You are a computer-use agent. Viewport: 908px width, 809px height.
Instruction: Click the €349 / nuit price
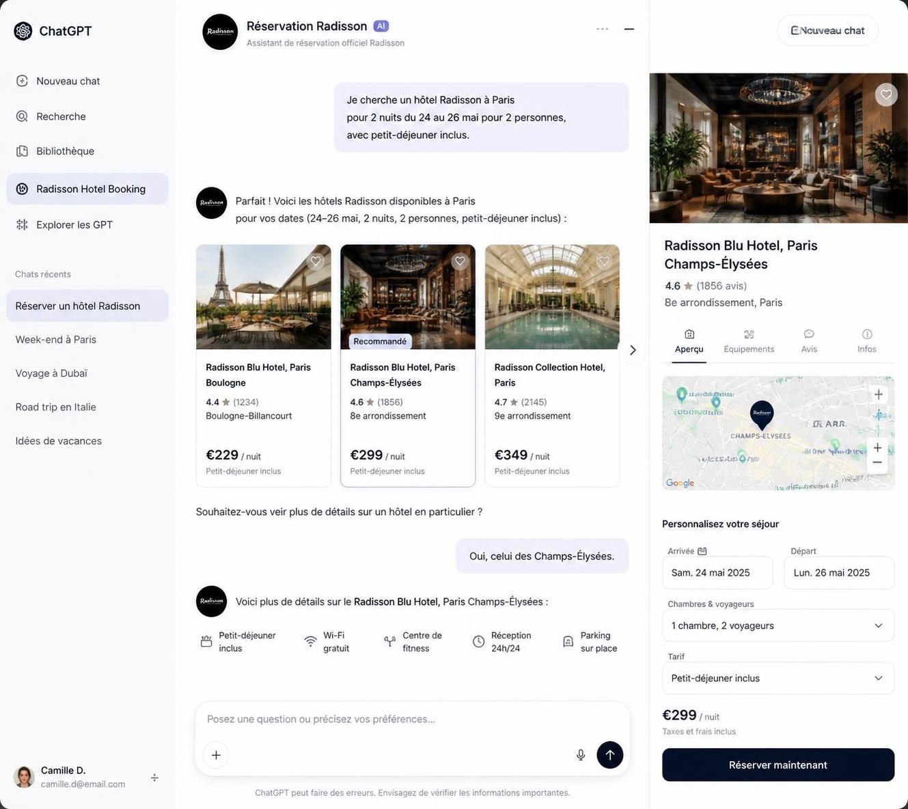coord(522,455)
